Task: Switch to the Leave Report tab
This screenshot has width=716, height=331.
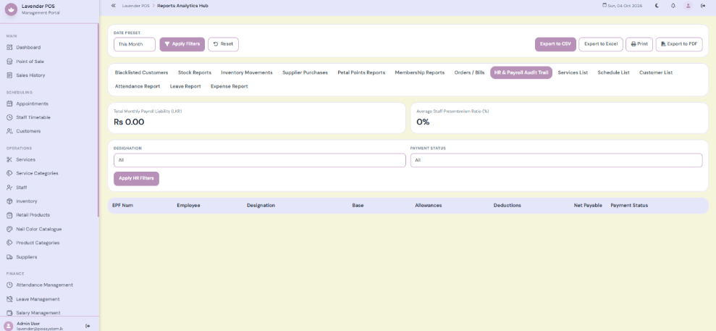Action: point(185,86)
